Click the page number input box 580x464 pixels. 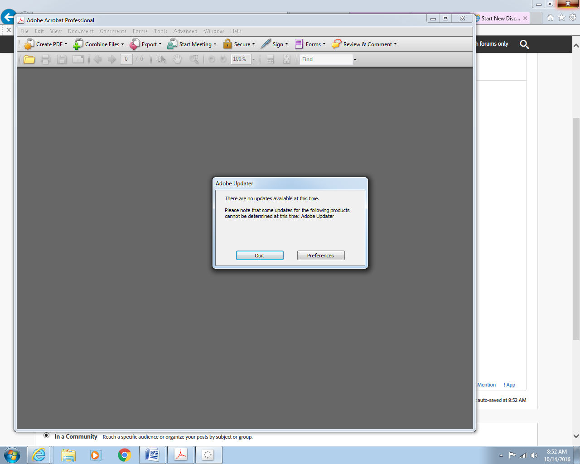[126, 59]
